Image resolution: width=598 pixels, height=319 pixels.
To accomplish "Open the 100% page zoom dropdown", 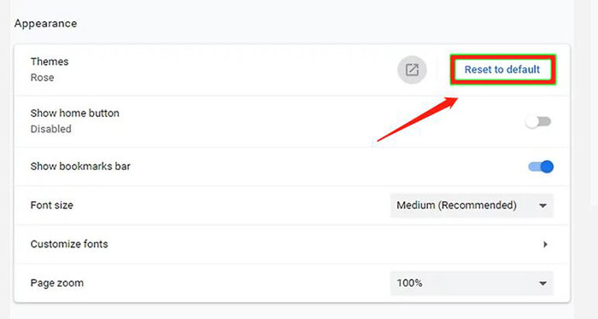I will [x=472, y=283].
